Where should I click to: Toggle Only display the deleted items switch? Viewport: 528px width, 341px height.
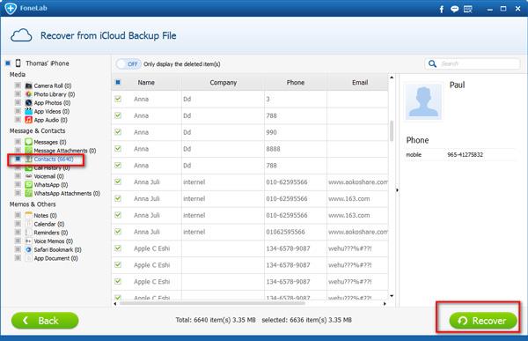pyautogui.click(x=128, y=63)
